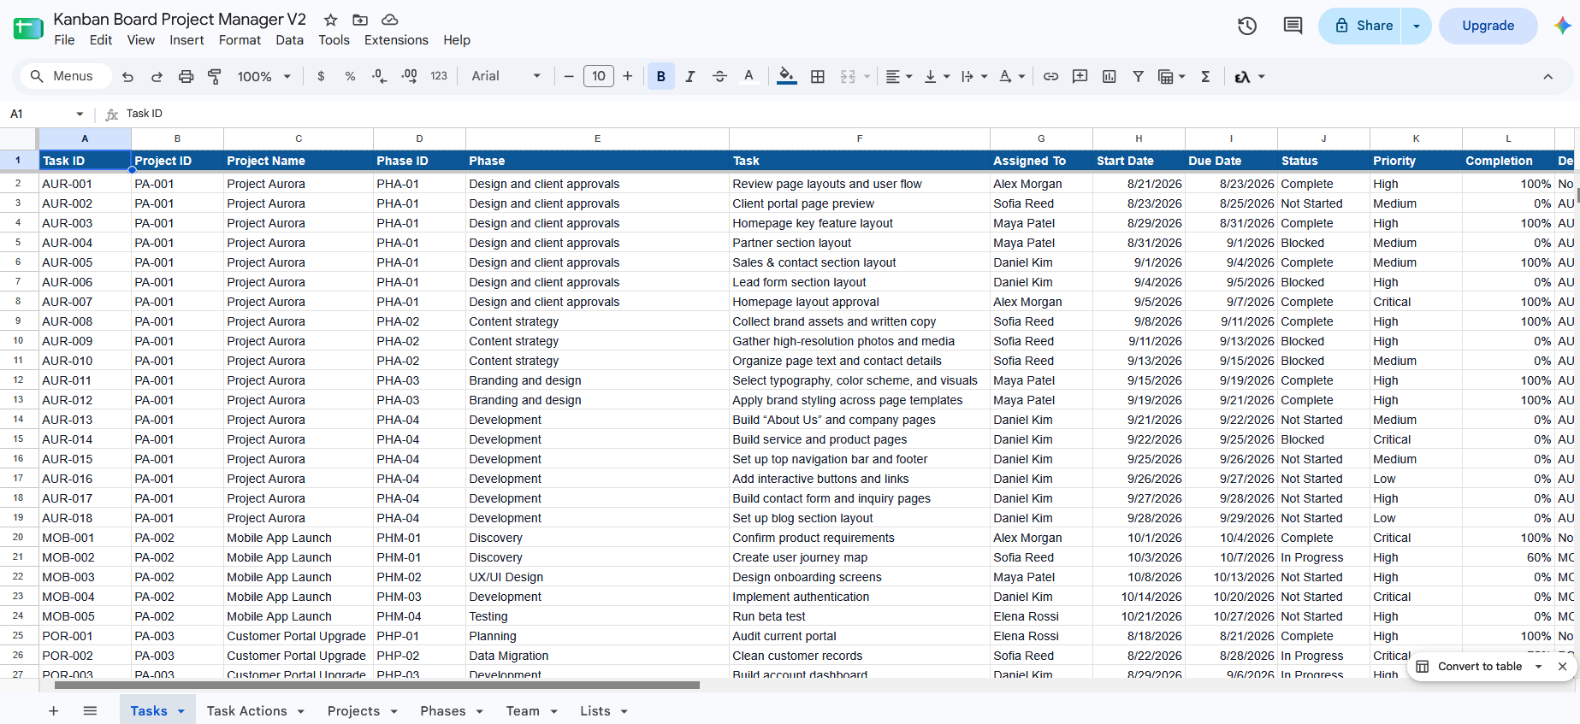Toggle bold formatting
The height and width of the screenshot is (724, 1580).
[660, 77]
